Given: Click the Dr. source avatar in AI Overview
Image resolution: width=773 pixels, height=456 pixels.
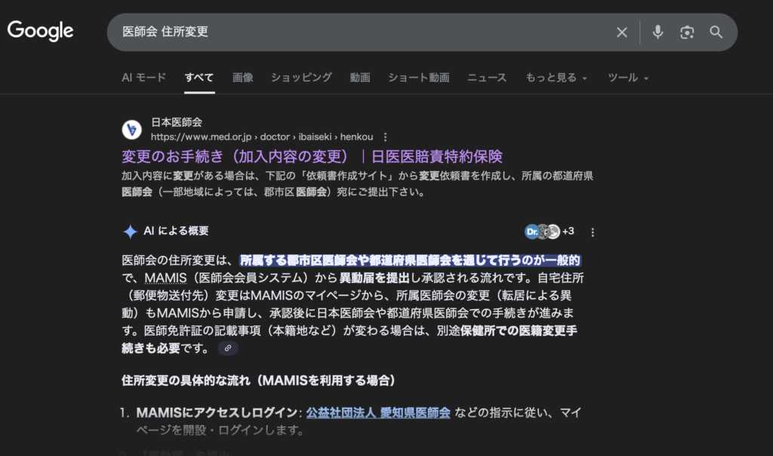Looking at the screenshot, I should coord(533,231).
